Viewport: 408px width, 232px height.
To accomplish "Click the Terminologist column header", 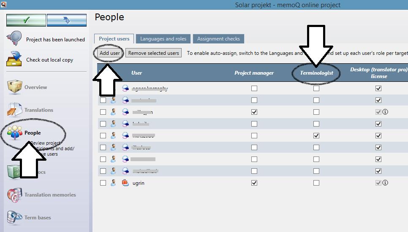I will [317, 73].
